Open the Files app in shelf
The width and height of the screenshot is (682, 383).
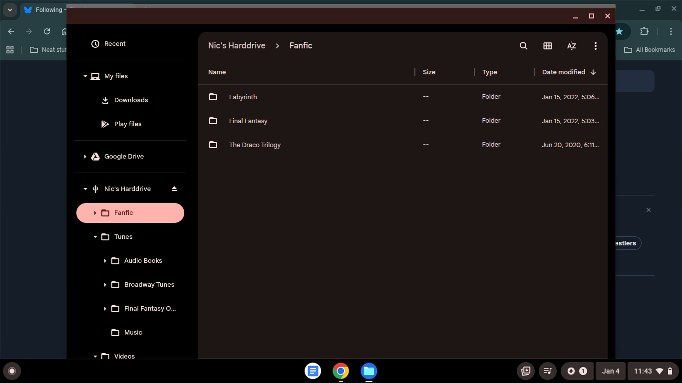(x=369, y=371)
